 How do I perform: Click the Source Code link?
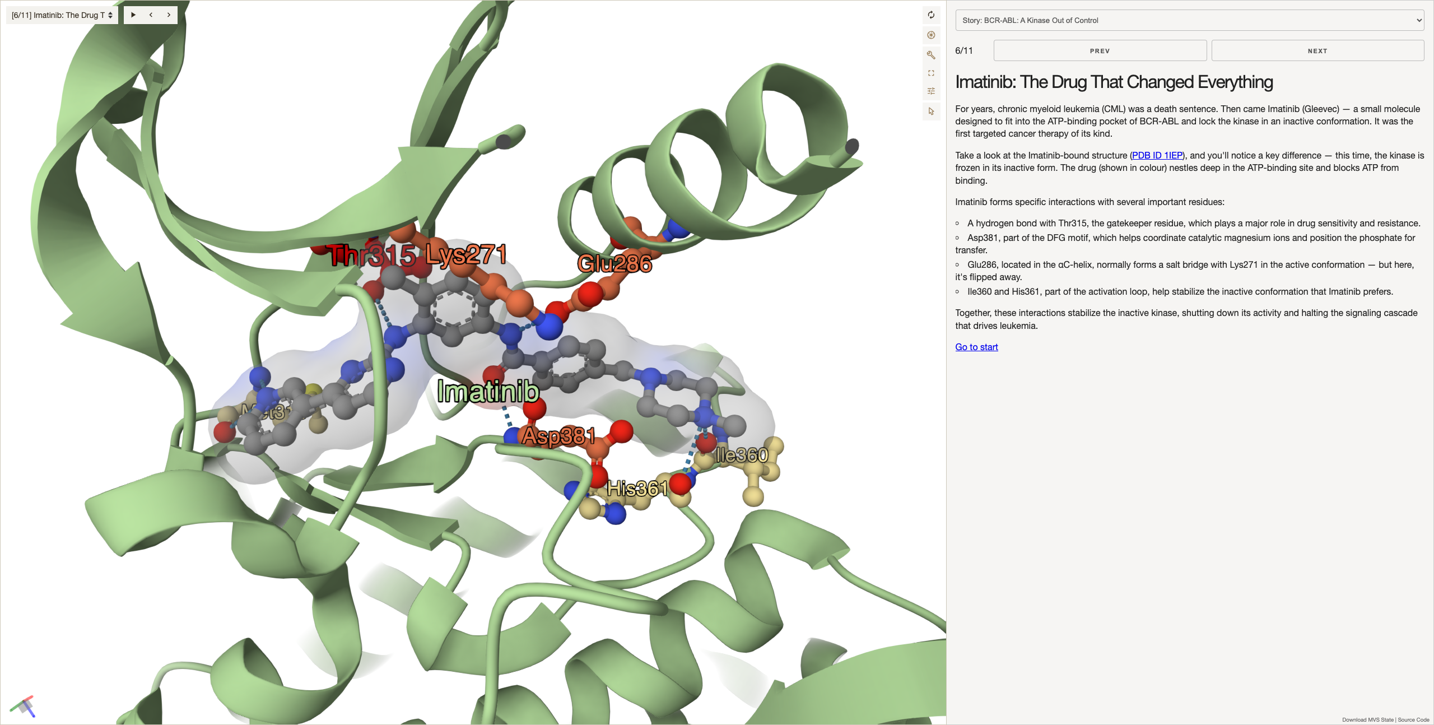1413,719
